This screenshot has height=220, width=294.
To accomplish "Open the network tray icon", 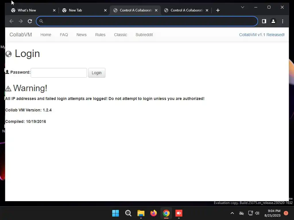I will point(250,213).
